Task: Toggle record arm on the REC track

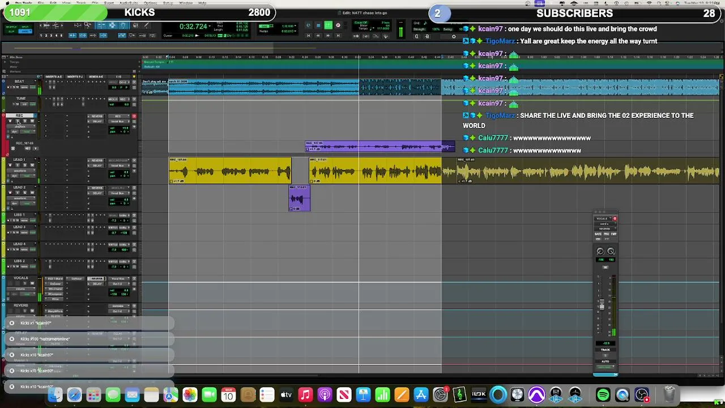Action: click(10, 121)
